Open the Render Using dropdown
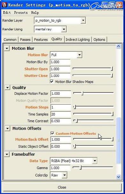Image resolution: width=125 pixels, height=194 pixels. point(50,29)
